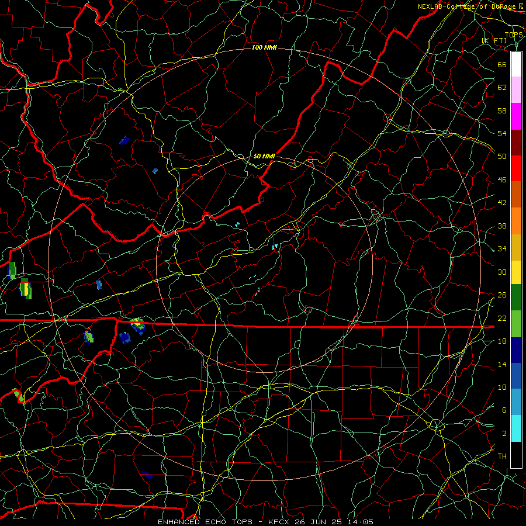
Task: Click the bright yellow legend swatch
Action: [x=516, y=272]
